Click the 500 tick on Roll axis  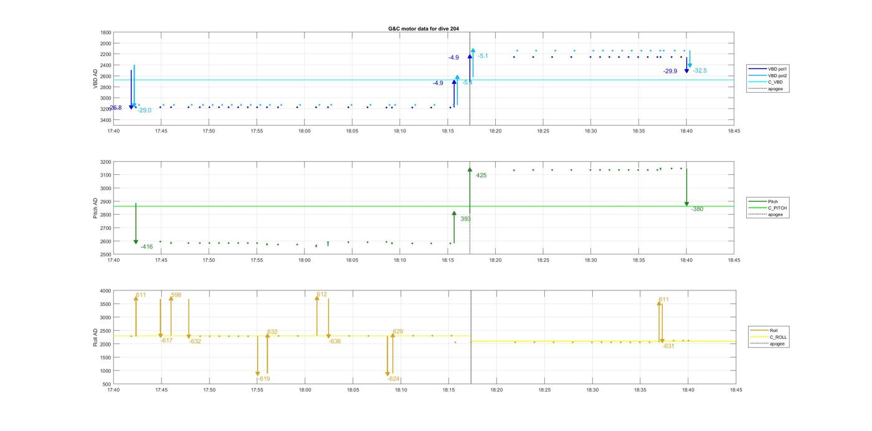(107, 384)
